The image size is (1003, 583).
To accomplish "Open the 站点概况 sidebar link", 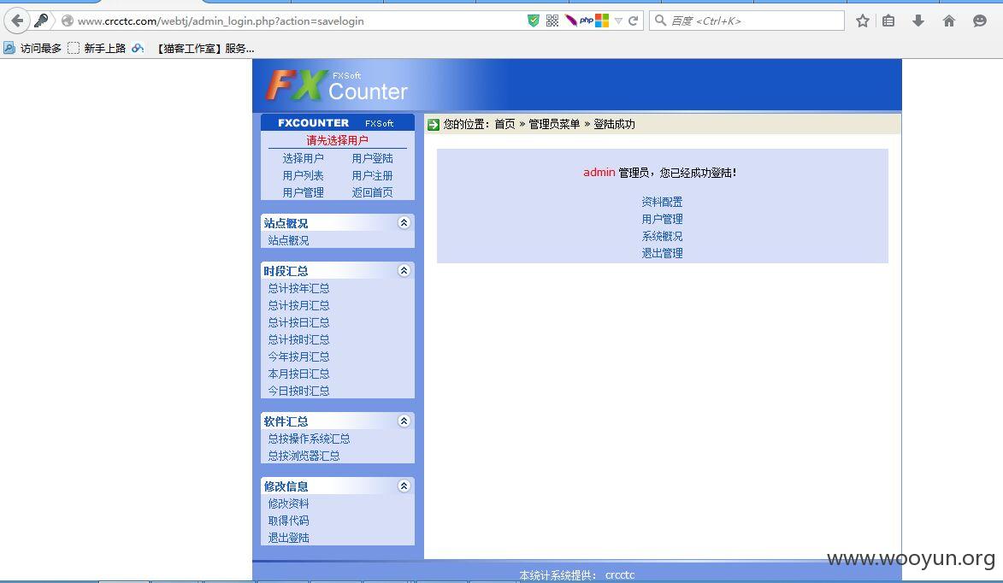I will click(x=288, y=240).
